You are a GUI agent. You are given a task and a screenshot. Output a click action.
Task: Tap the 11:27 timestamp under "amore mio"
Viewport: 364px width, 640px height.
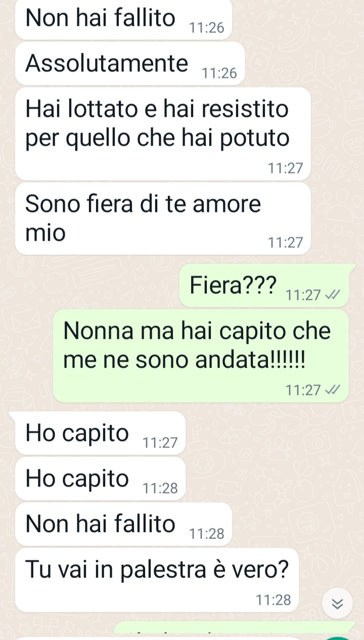click(286, 243)
